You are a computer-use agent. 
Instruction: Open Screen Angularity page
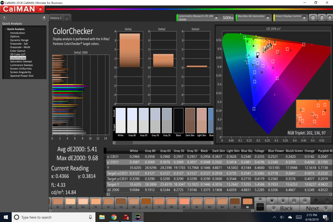coord(20,72)
